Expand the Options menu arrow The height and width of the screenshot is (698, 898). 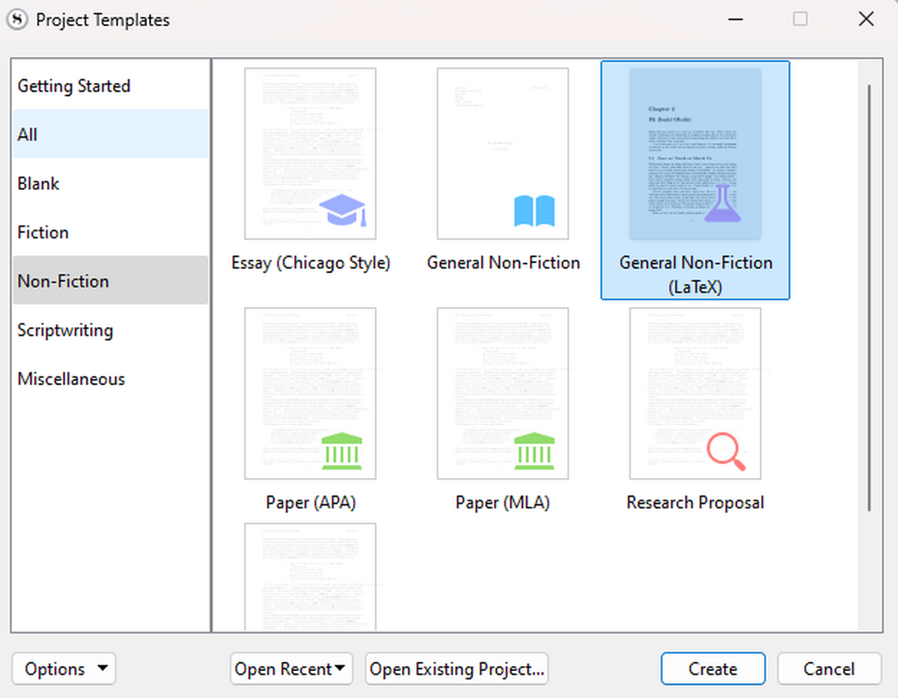(103, 668)
